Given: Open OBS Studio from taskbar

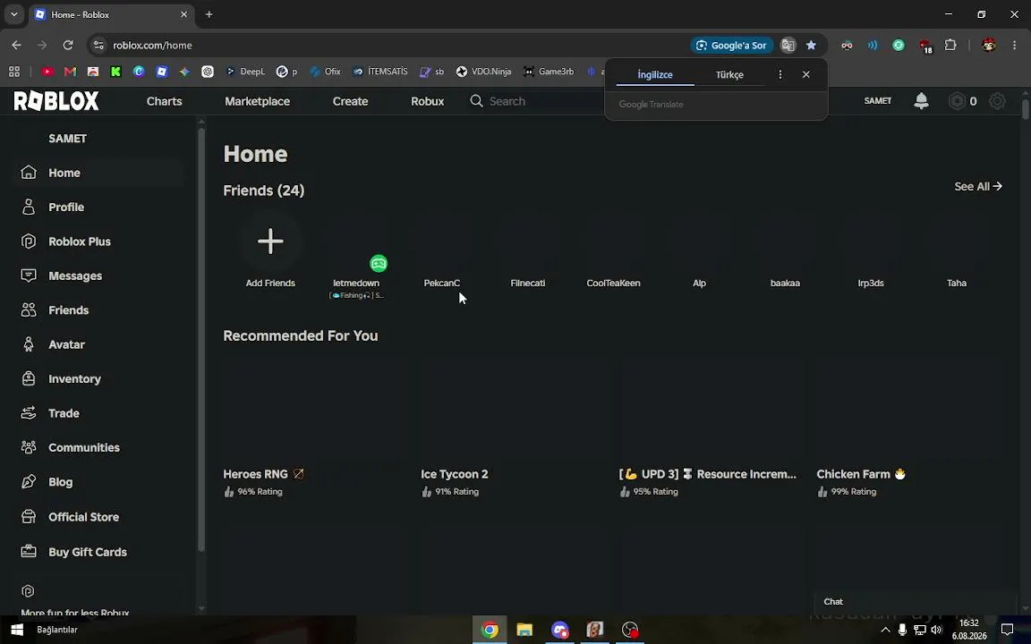Looking at the screenshot, I should pos(630,630).
